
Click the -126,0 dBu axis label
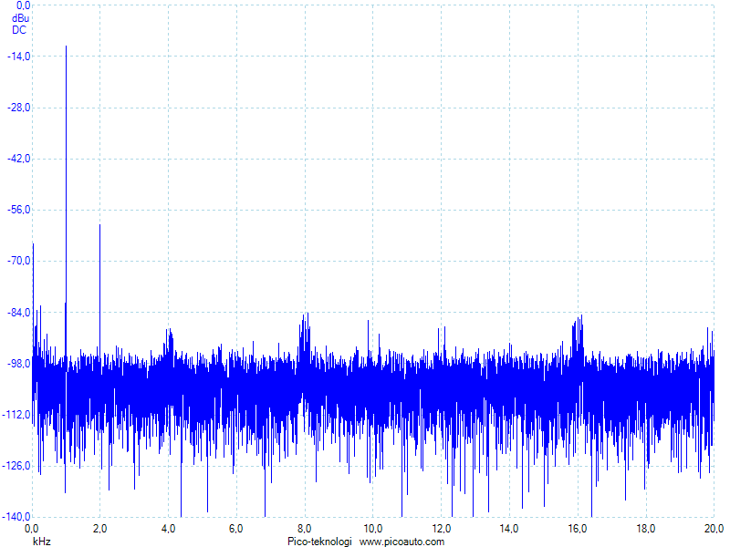pos(16,466)
